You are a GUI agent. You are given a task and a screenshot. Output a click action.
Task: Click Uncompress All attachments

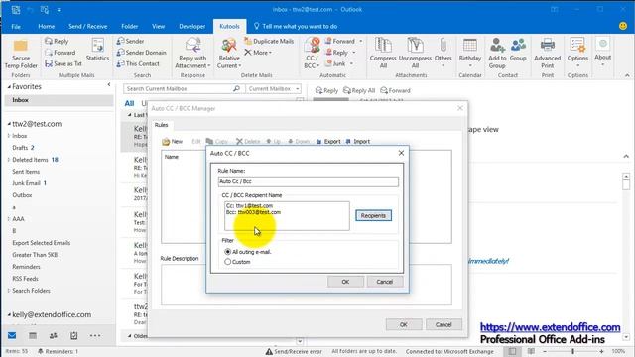click(x=415, y=54)
